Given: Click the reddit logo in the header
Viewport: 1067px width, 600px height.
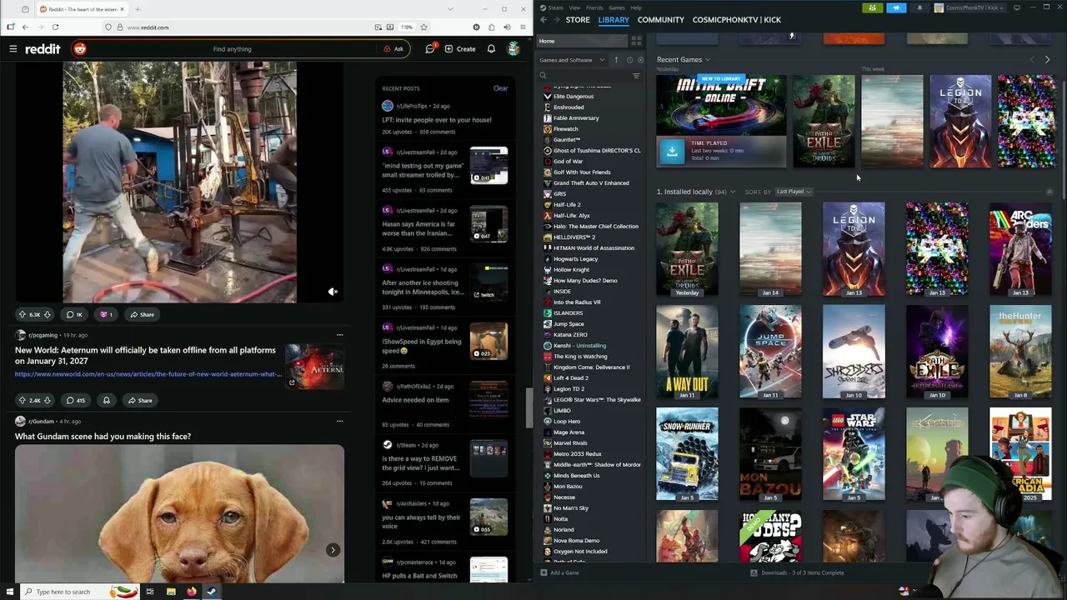Looking at the screenshot, I should (x=43, y=49).
